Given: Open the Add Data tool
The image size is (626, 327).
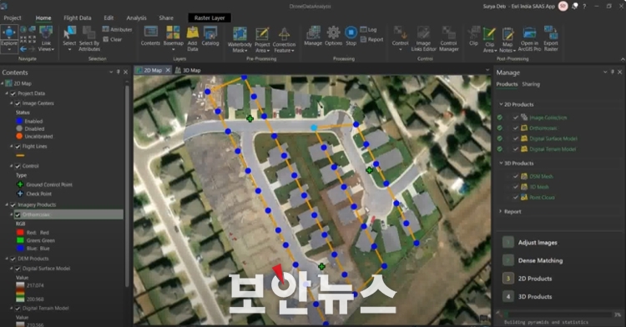Looking at the screenshot, I should click(x=193, y=38).
